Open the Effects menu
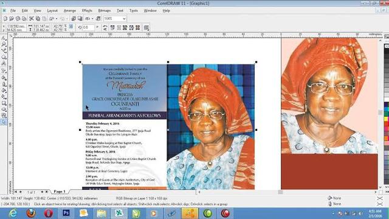 pyautogui.click(x=87, y=11)
